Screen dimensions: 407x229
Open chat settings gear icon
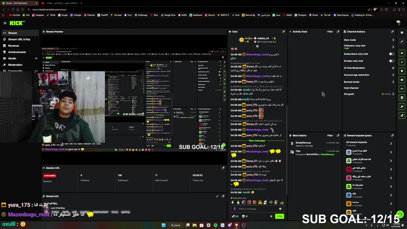(271, 216)
